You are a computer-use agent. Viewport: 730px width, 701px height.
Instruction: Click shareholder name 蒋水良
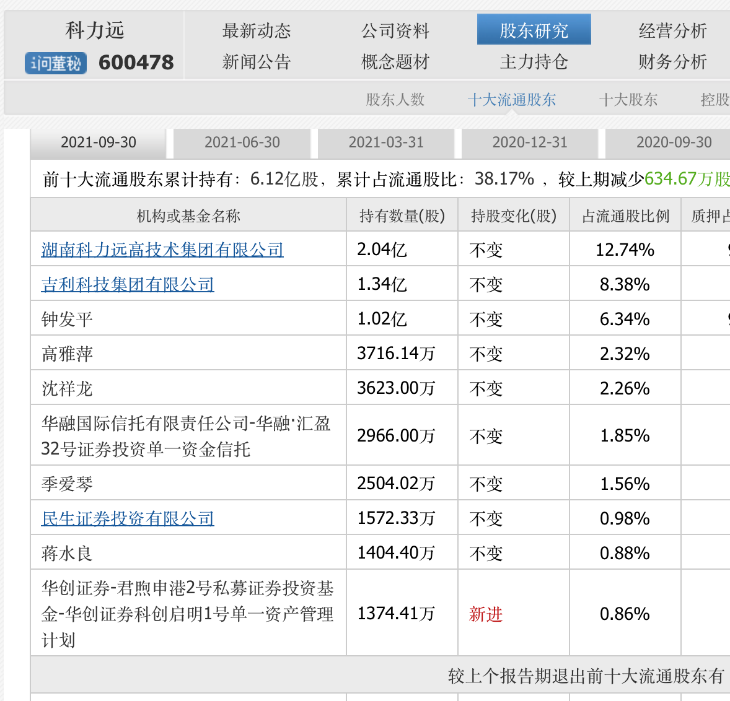(x=67, y=553)
